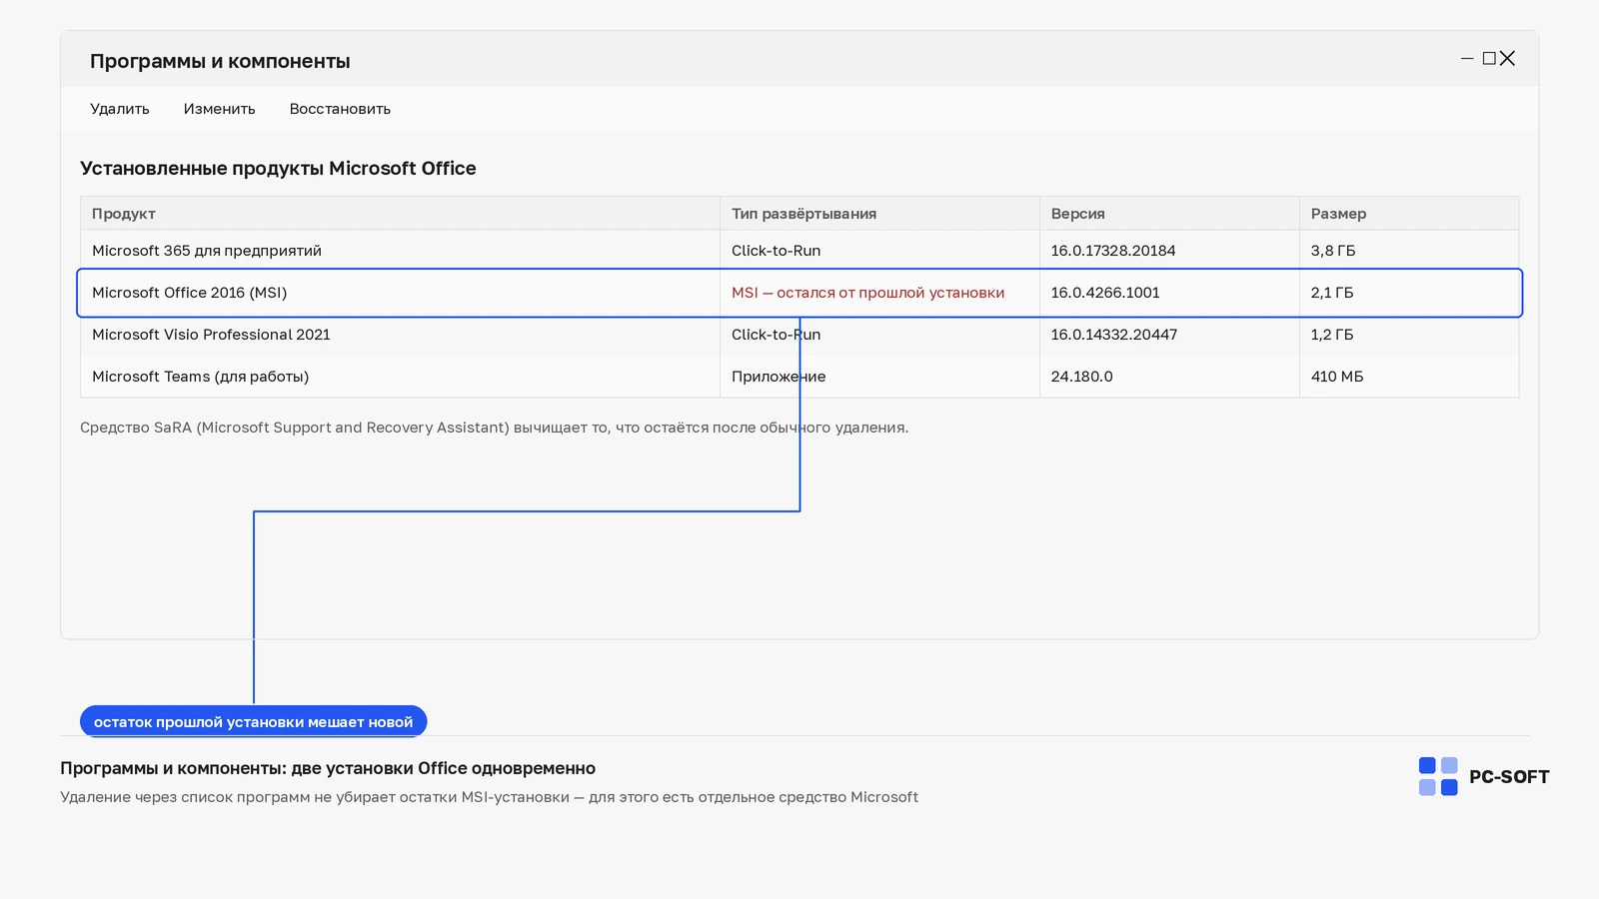Click the 1,2 ГБ size value

tap(1332, 335)
